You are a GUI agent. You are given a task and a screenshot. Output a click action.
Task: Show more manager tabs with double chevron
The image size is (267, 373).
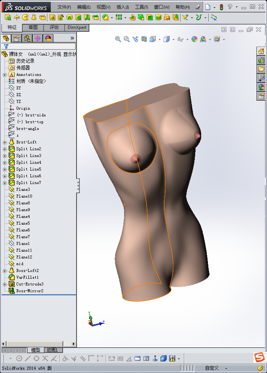click(x=72, y=38)
